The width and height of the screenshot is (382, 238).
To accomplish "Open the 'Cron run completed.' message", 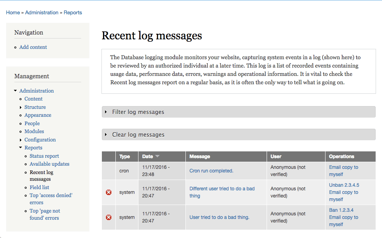I will 211,171.
